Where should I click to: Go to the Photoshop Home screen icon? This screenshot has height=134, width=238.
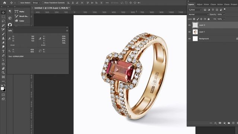click(x=4, y=3)
